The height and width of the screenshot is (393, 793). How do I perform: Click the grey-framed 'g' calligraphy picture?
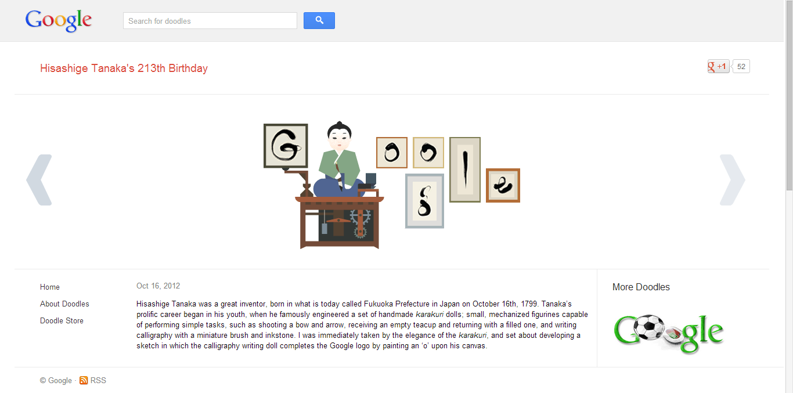pyautogui.click(x=424, y=201)
